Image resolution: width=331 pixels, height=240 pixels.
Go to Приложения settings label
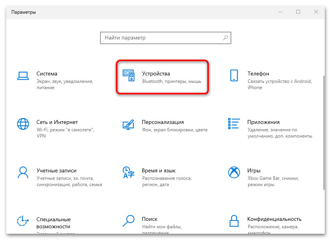pyautogui.click(x=263, y=122)
